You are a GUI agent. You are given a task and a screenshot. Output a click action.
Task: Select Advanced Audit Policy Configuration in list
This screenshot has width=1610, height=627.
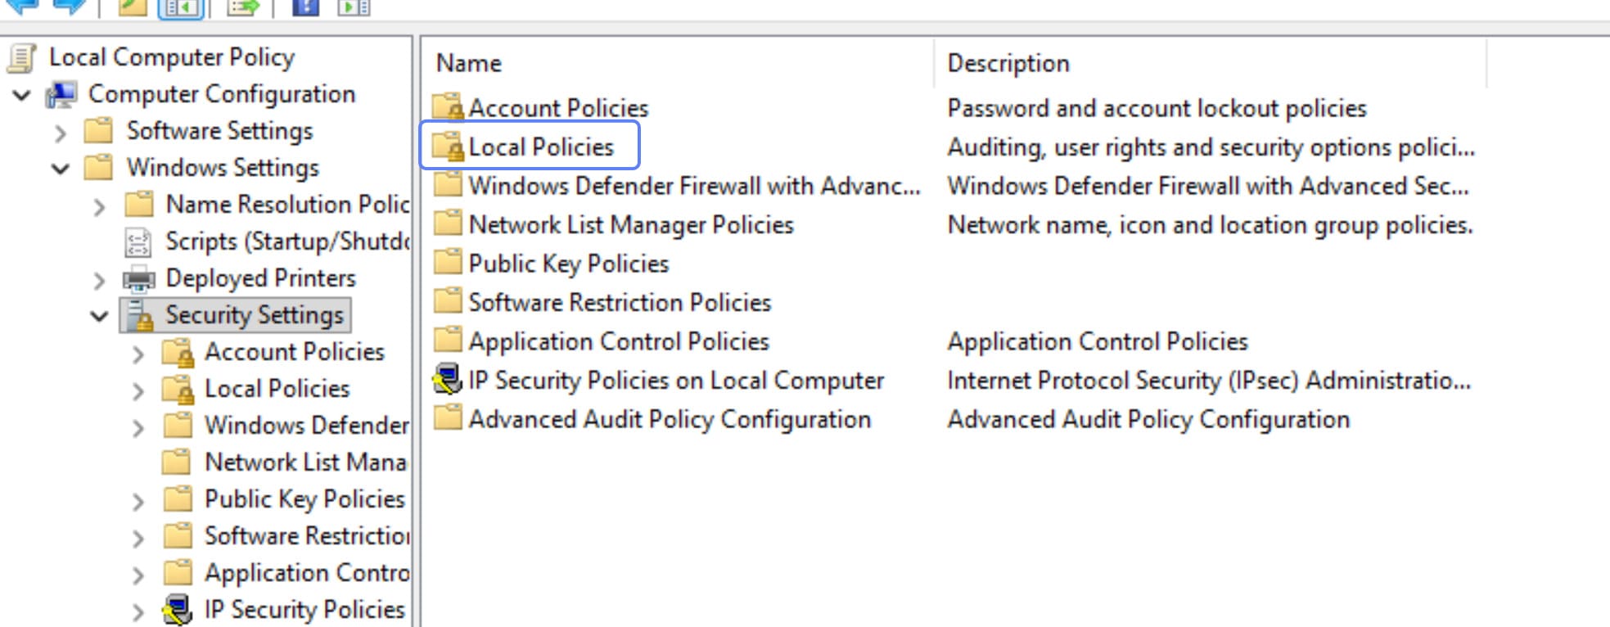pos(669,419)
